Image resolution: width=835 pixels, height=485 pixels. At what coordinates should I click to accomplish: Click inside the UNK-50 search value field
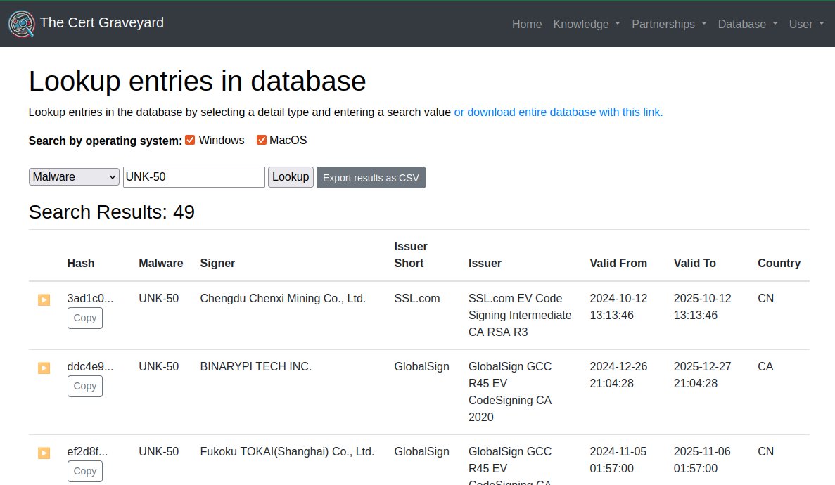[193, 176]
